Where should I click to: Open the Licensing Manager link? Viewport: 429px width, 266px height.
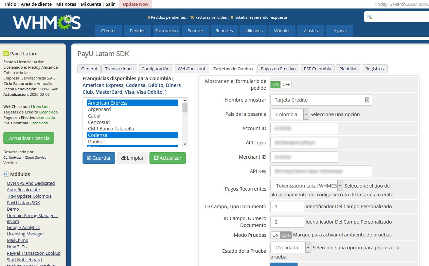pyautogui.click(x=25, y=234)
